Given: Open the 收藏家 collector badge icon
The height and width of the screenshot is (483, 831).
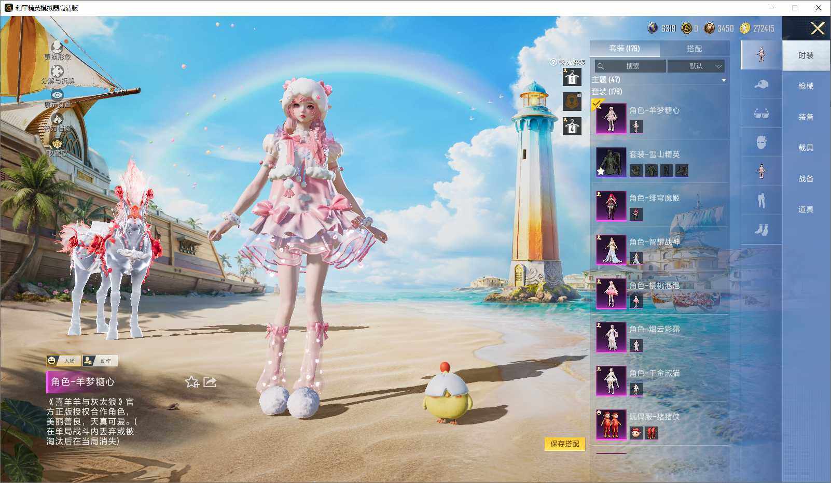Looking at the screenshot, I should pos(57,143).
